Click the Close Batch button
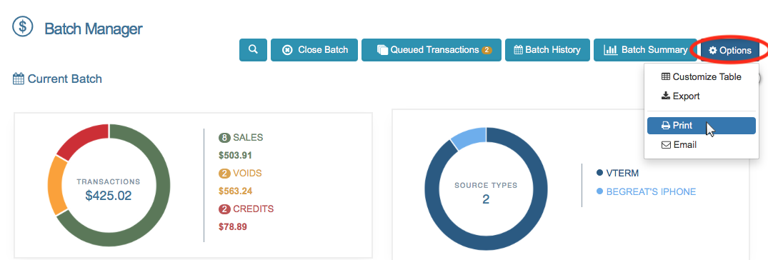The image size is (768, 260). point(314,50)
